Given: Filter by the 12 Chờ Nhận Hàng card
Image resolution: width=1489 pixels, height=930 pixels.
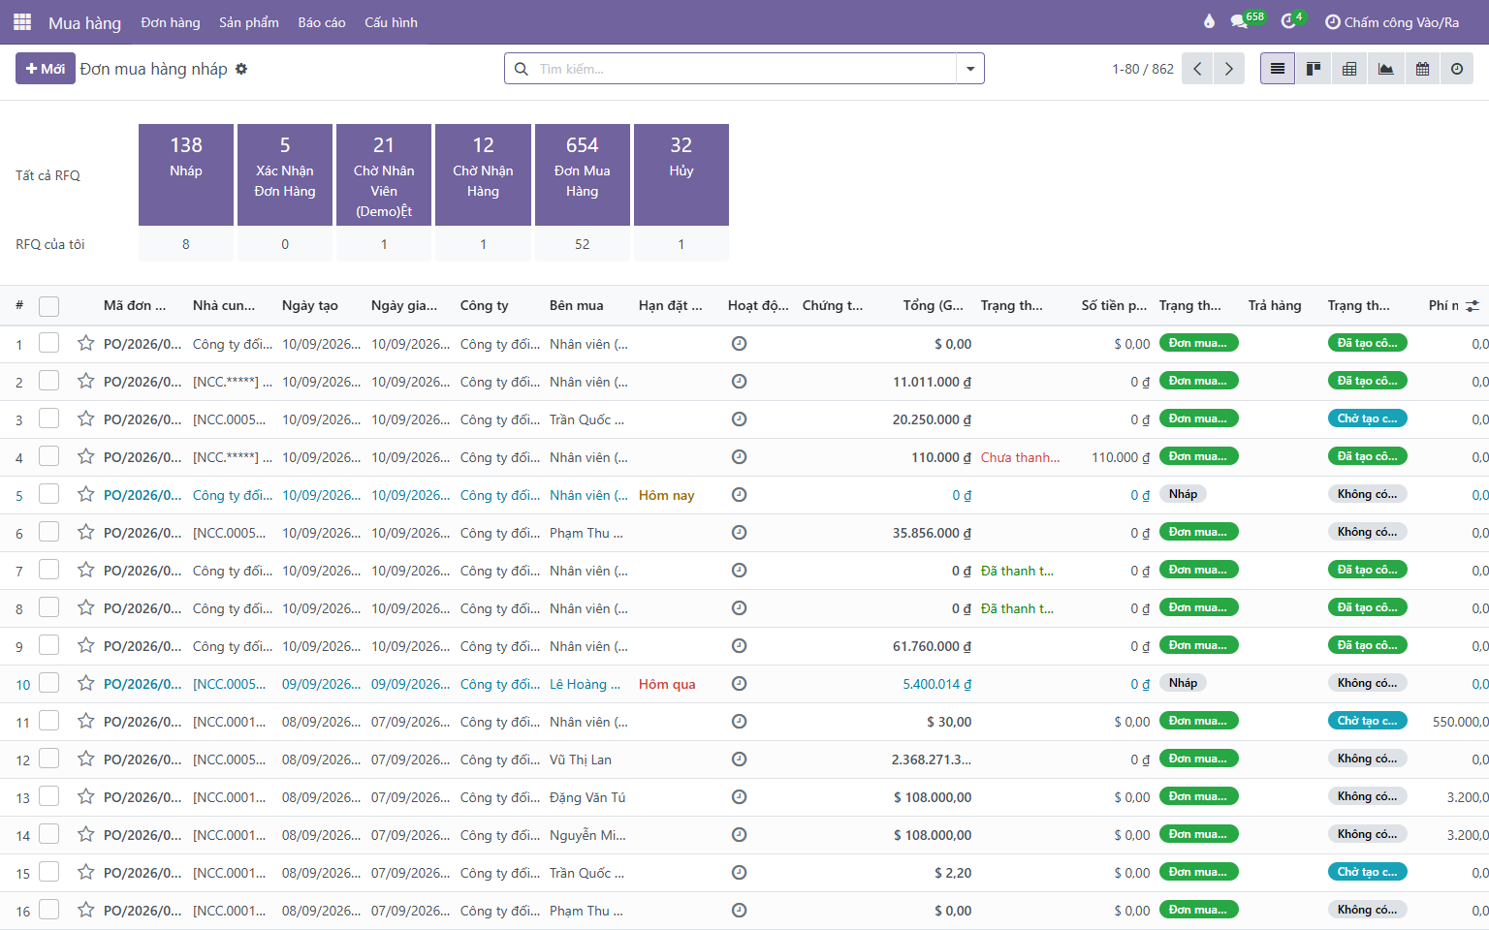Looking at the screenshot, I should [x=483, y=174].
